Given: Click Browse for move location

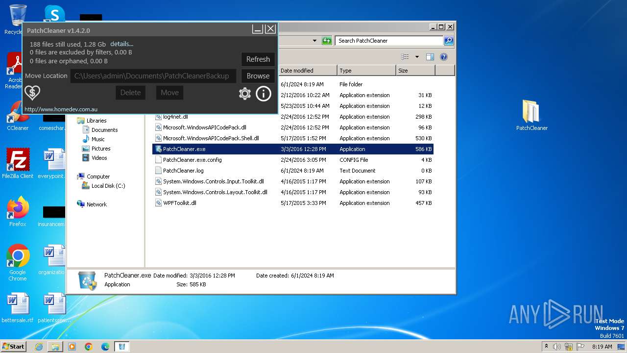Looking at the screenshot, I should (258, 76).
